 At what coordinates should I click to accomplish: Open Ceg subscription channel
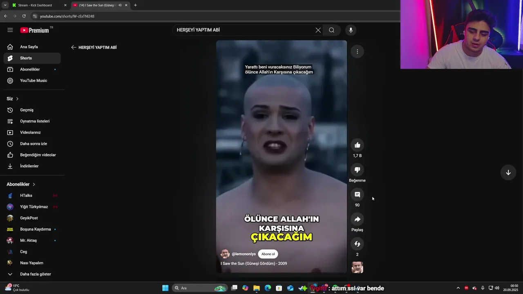pyautogui.click(x=32, y=252)
